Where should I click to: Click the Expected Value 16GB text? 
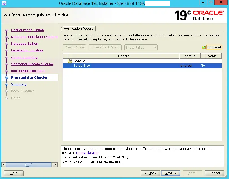tap(95, 157)
